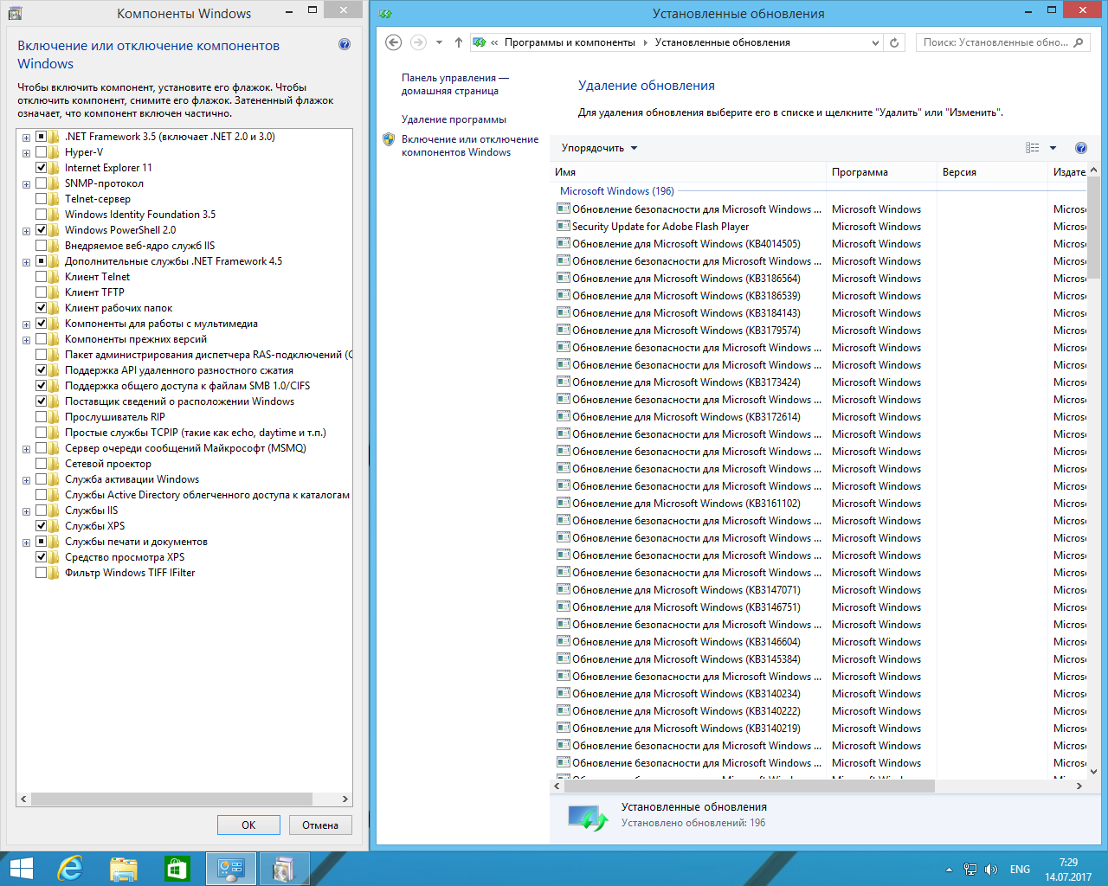Click the up-level arrow in the address bar
The height and width of the screenshot is (886, 1108).
point(459,42)
